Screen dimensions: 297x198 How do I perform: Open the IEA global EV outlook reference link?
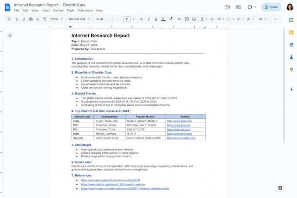111,180
